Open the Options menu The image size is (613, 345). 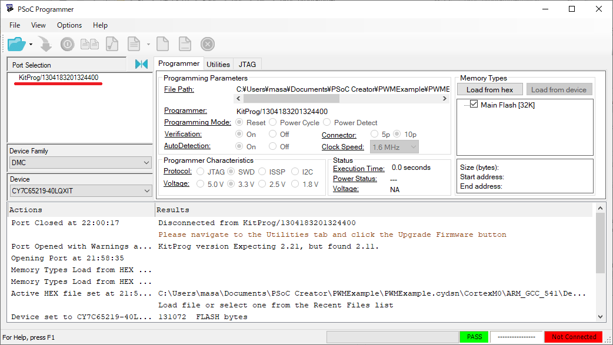(69, 25)
